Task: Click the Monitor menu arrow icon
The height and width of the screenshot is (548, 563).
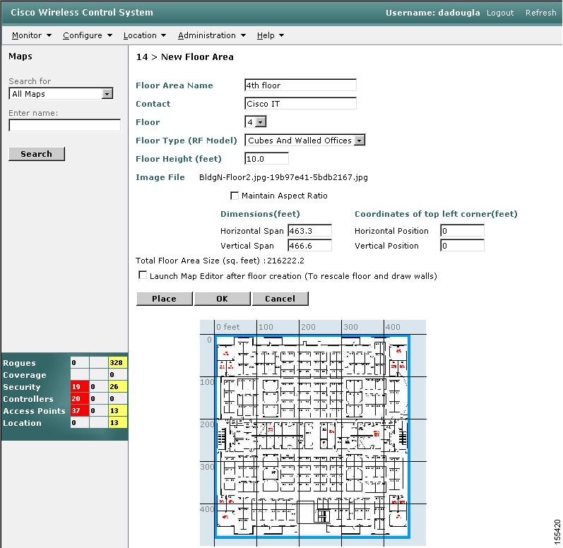Action: pyautogui.click(x=49, y=35)
